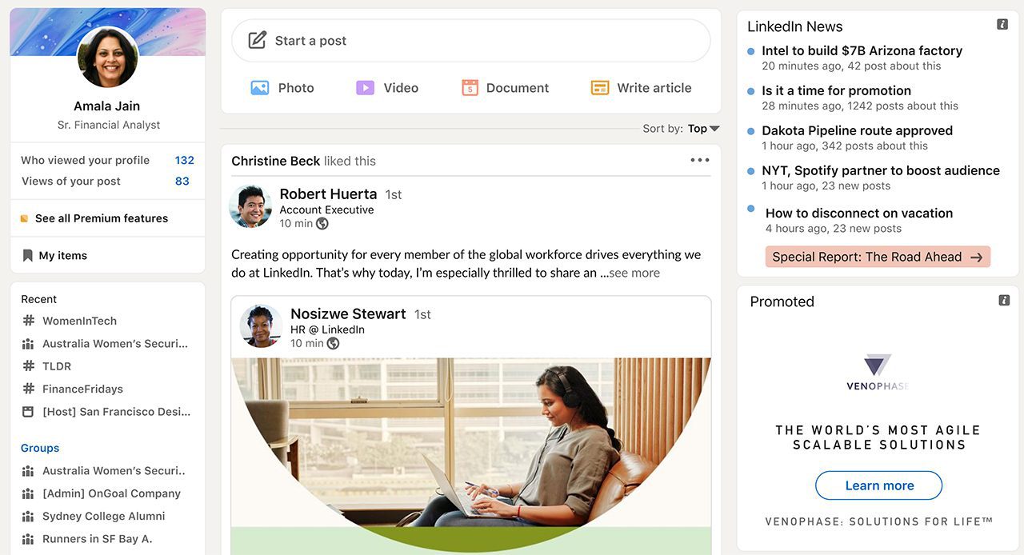Click the globe icon under Robert Huerta
Screen dimensions: 1024x555
pyautogui.click(x=322, y=224)
